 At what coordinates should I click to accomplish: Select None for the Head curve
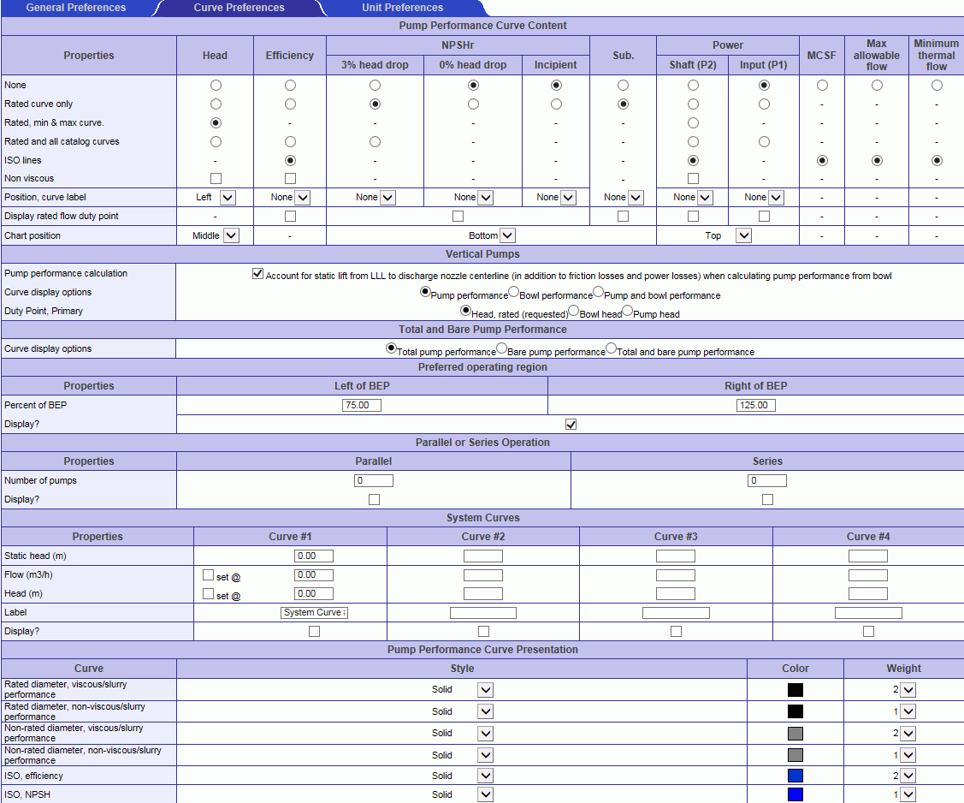[x=216, y=85]
